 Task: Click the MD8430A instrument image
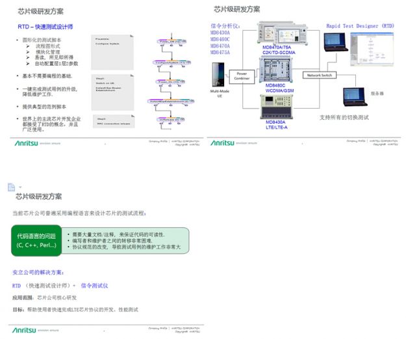(277, 107)
